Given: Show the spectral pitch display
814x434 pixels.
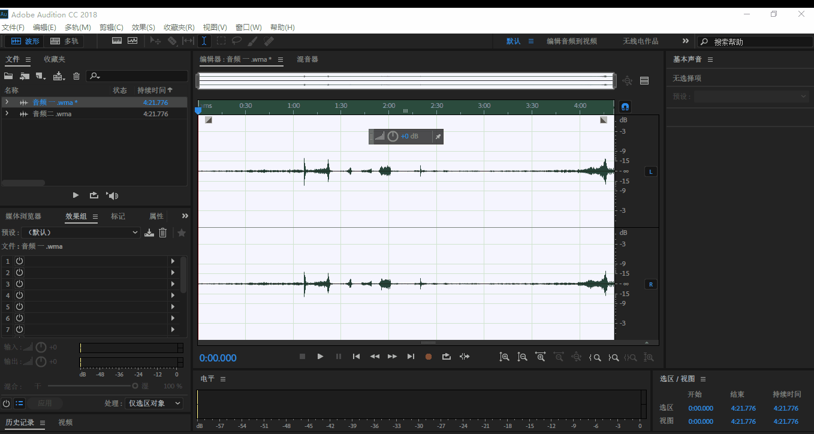Looking at the screenshot, I should click(x=132, y=41).
